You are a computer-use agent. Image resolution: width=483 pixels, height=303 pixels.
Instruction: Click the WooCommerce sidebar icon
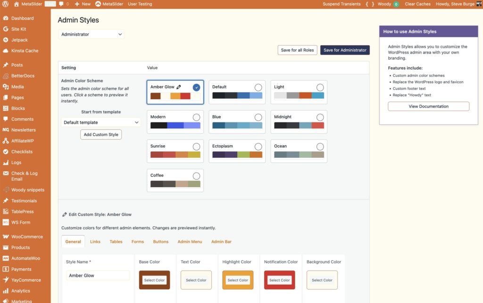pyautogui.click(x=6, y=237)
